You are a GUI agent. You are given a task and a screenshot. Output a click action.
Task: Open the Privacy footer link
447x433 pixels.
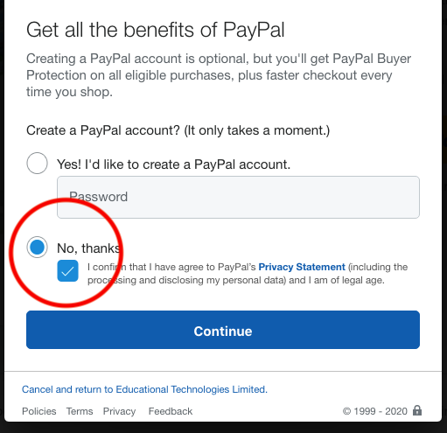click(x=119, y=411)
